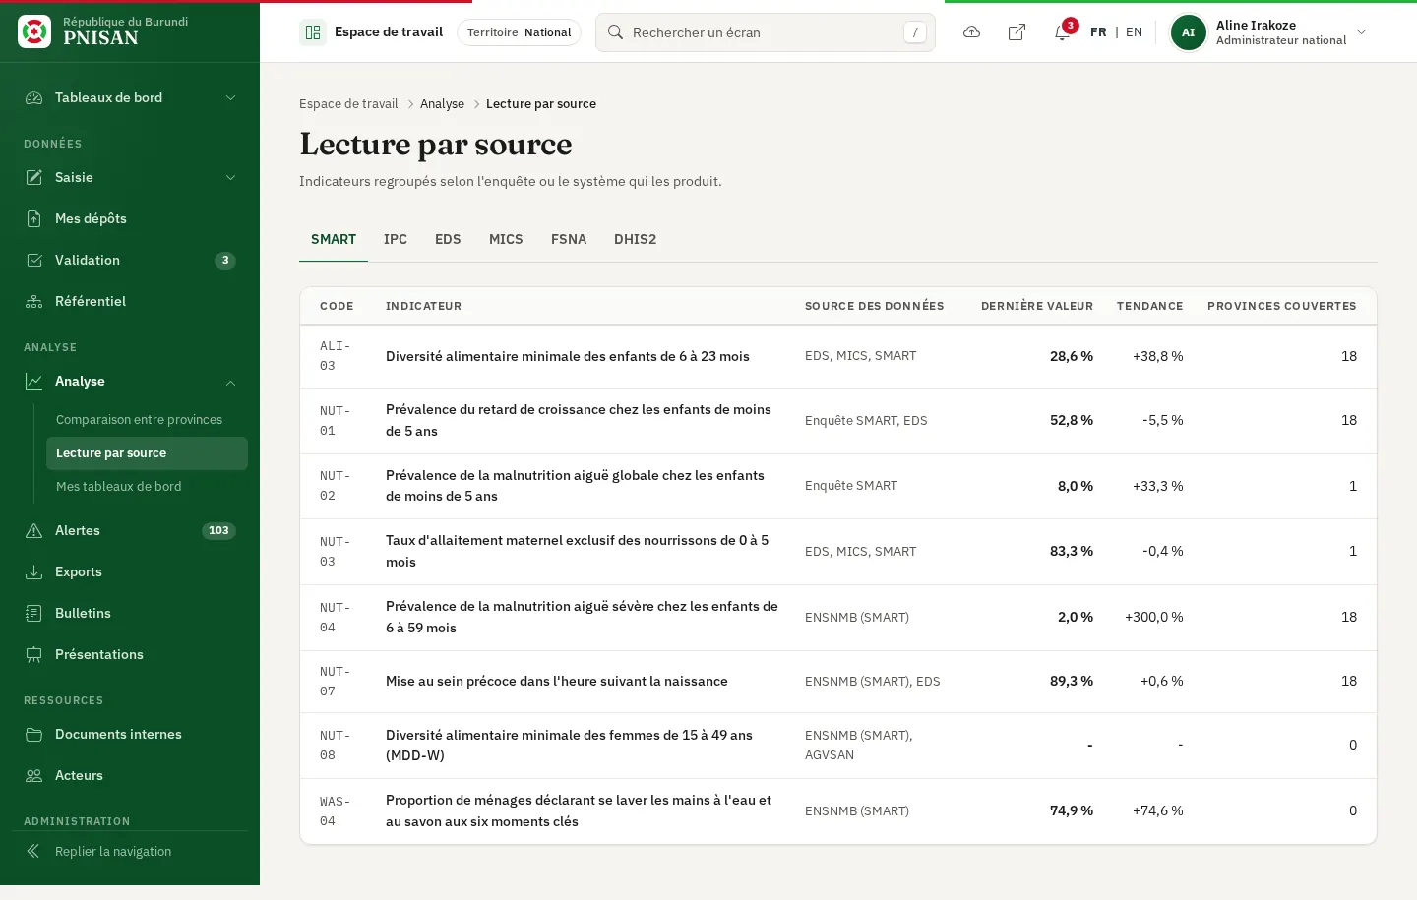
Task: Open the Tableaux de bord dashboard icon
Action: (x=34, y=97)
